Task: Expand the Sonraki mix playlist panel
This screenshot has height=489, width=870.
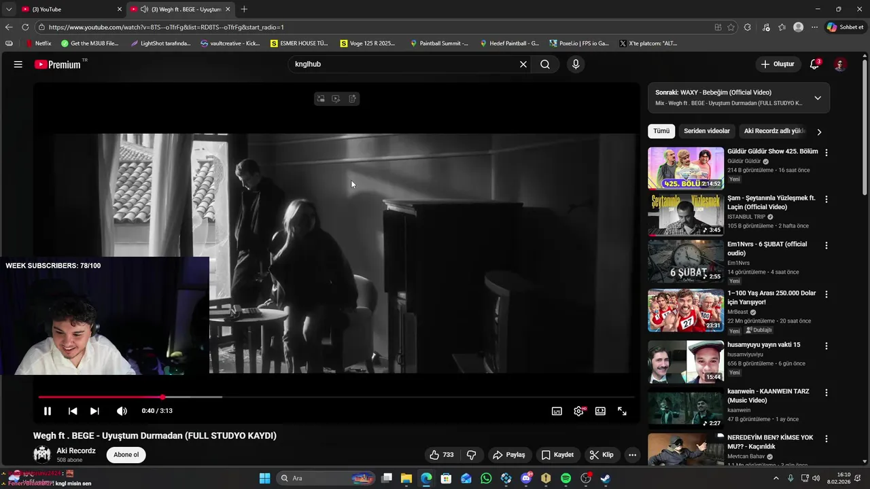Action: tap(818, 98)
